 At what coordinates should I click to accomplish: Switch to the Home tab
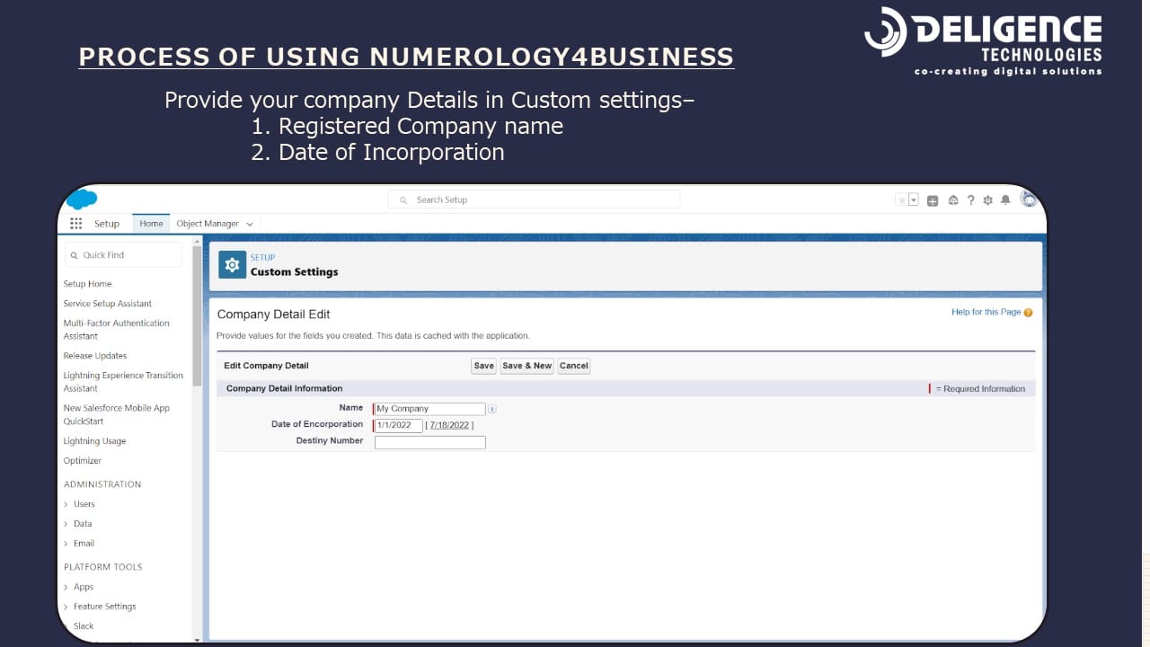click(x=151, y=224)
